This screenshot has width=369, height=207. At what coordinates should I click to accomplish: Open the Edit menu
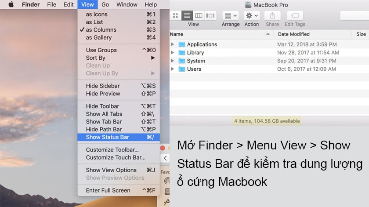[69, 4]
